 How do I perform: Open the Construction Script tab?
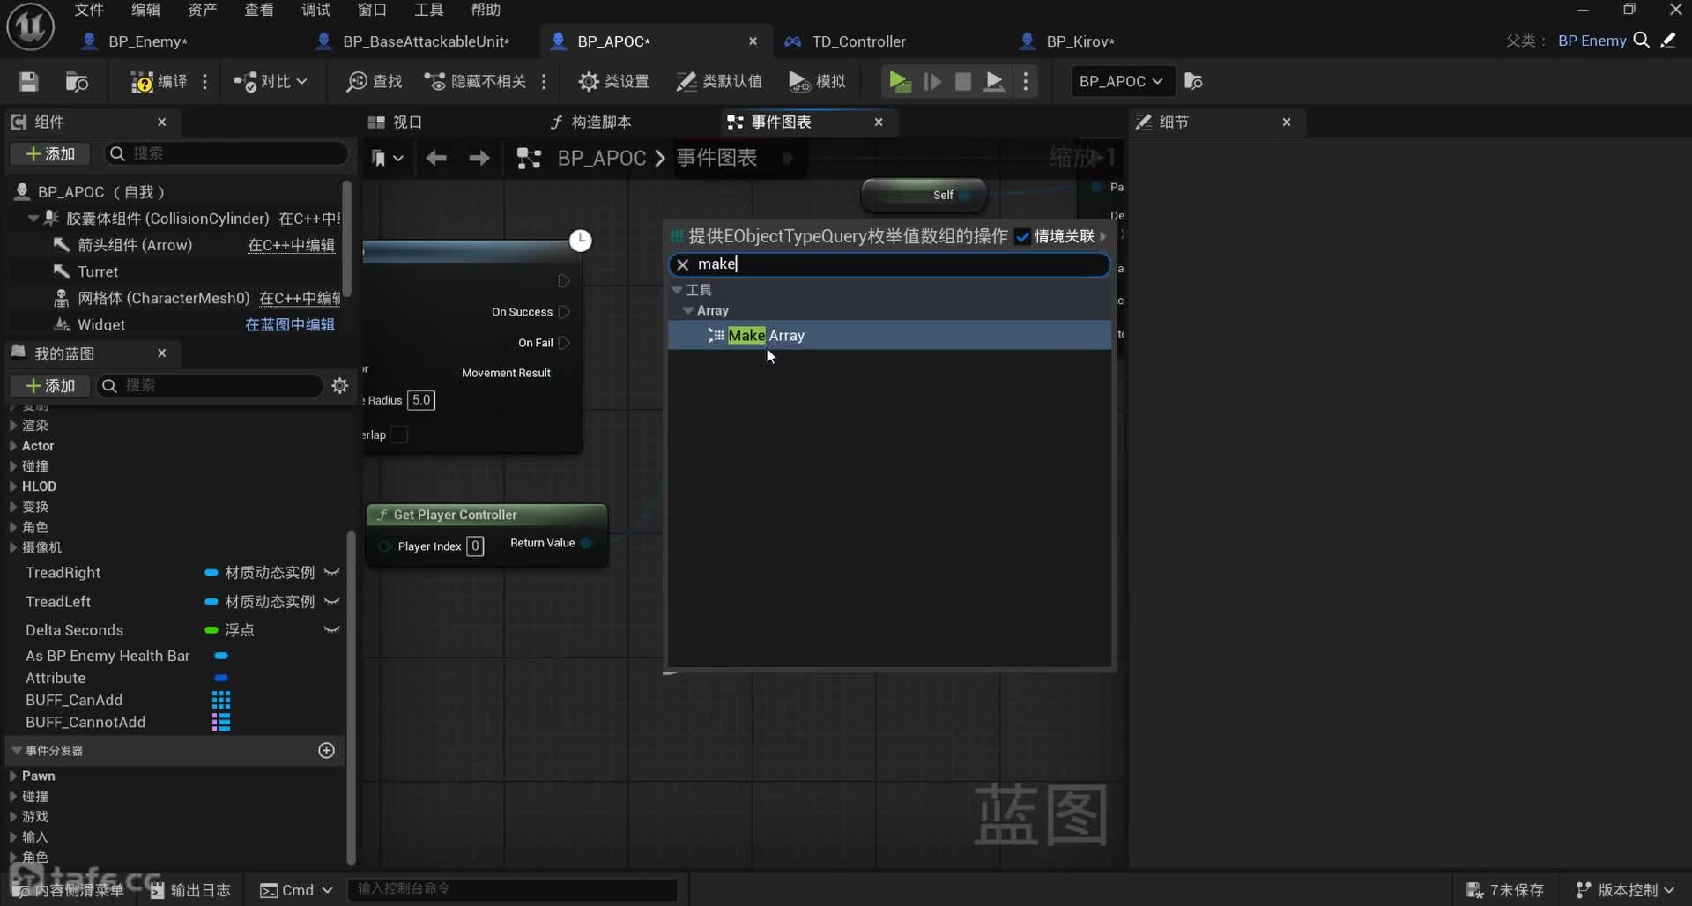(x=590, y=122)
